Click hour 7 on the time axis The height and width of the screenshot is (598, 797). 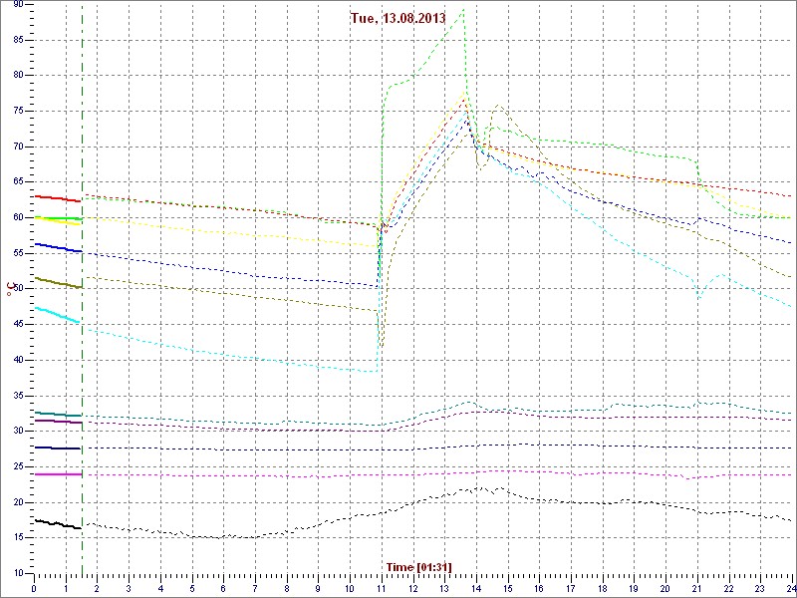(256, 588)
